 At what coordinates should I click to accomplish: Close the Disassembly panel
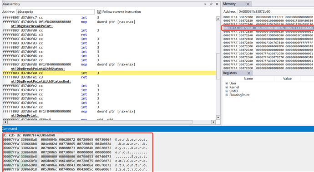(x=217, y=4)
